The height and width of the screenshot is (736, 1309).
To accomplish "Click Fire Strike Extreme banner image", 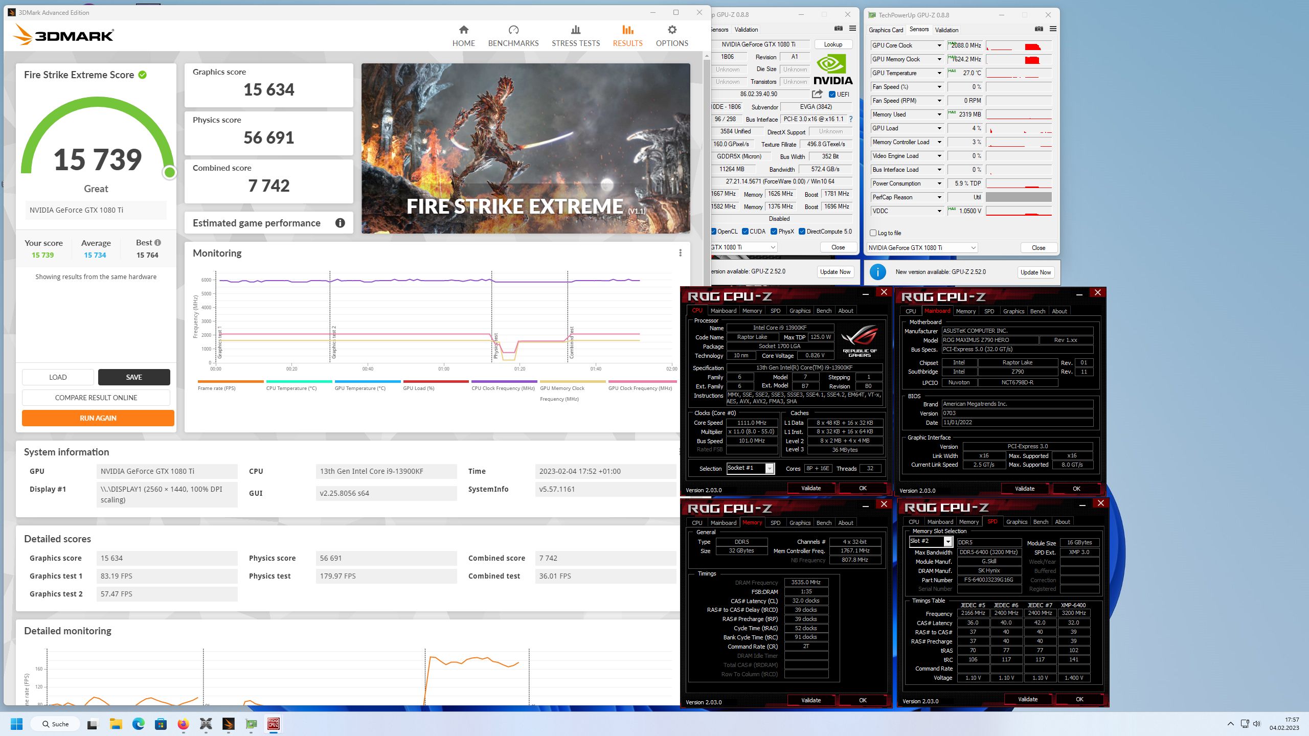I will click(526, 148).
